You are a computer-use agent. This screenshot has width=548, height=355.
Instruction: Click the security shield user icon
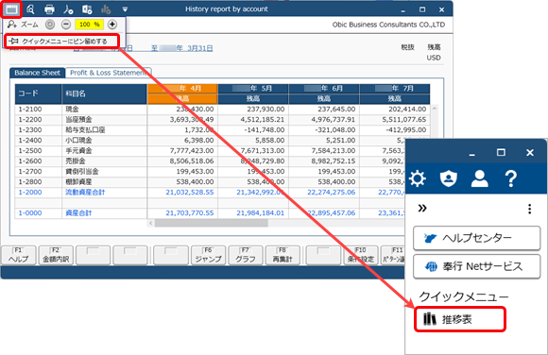click(449, 178)
